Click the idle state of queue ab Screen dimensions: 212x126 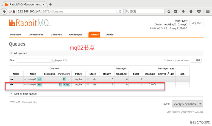(94, 84)
